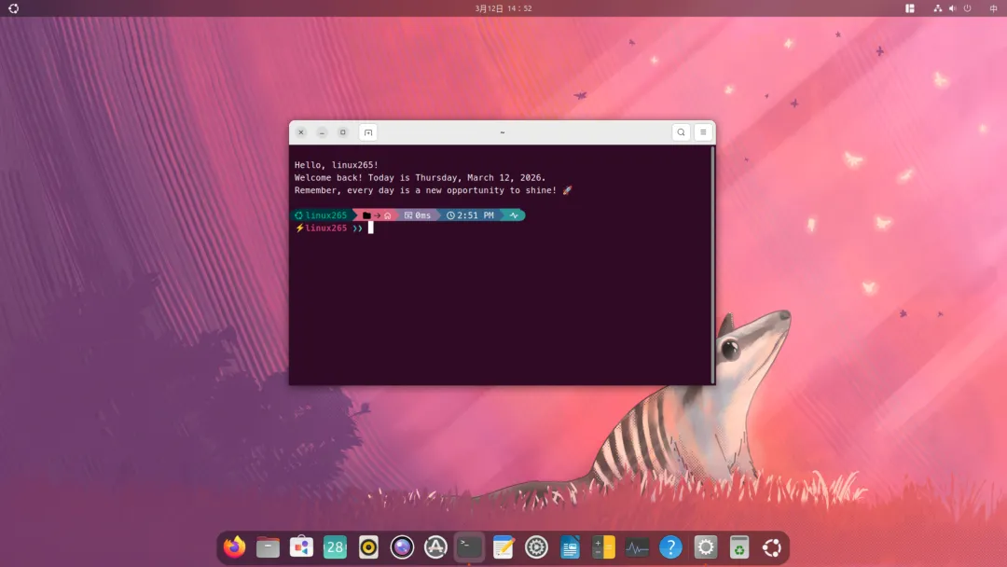Viewport: 1007px width, 567px height.
Task: Open the Activities logo in top-left corner
Action: pyautogui.click(x=13, y=8)
